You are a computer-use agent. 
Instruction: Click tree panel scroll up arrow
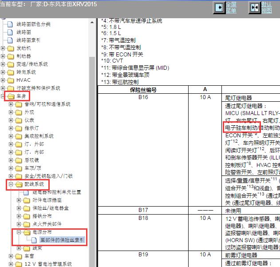click(x=92, y=22)
